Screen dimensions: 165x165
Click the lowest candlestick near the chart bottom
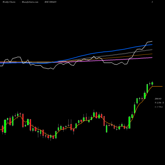point(51,137)
